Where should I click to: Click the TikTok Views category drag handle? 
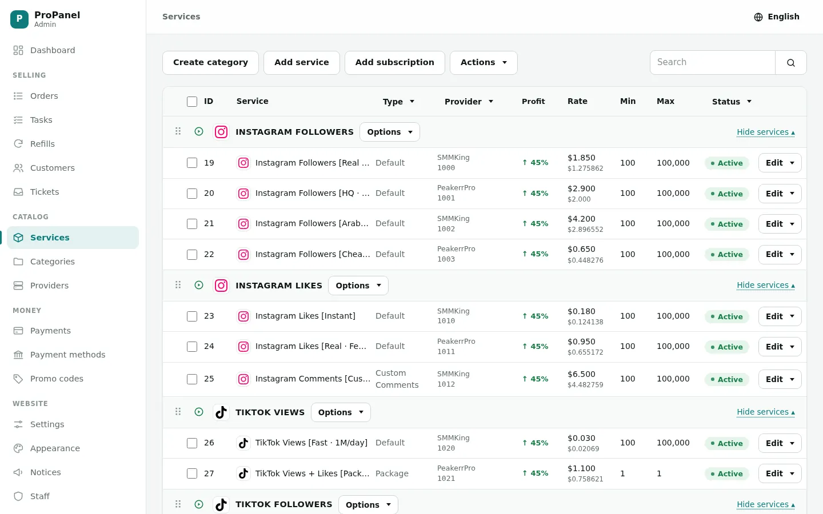click(x=178, y=412)
